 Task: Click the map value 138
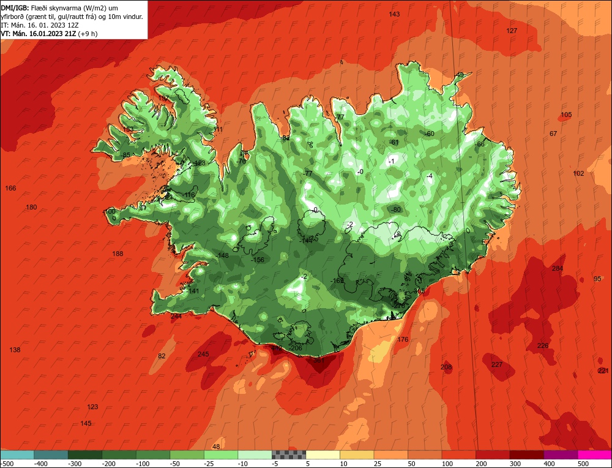click(15, 350)
